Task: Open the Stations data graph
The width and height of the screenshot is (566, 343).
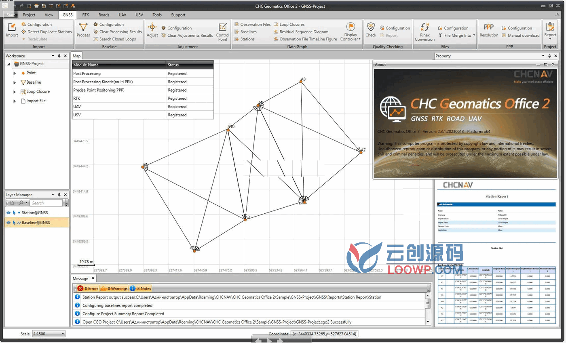Action: coord(244,39)
